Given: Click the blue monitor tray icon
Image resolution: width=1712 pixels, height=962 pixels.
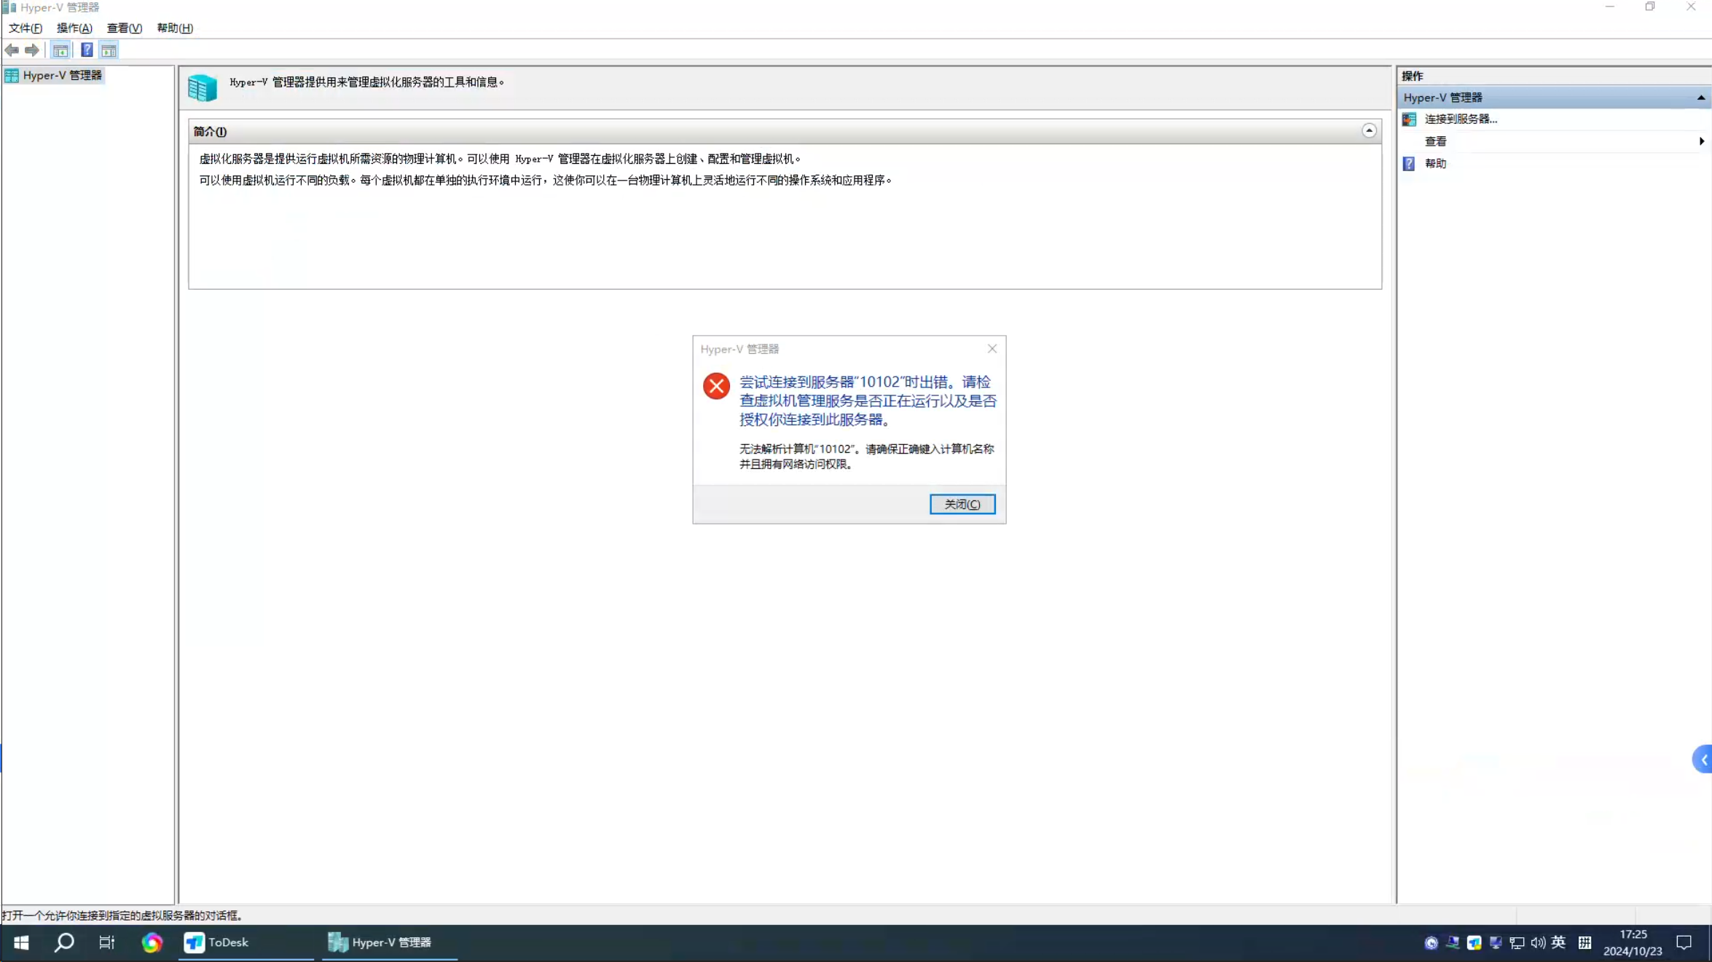Looking at the screenshot, I should point(1496,943).
